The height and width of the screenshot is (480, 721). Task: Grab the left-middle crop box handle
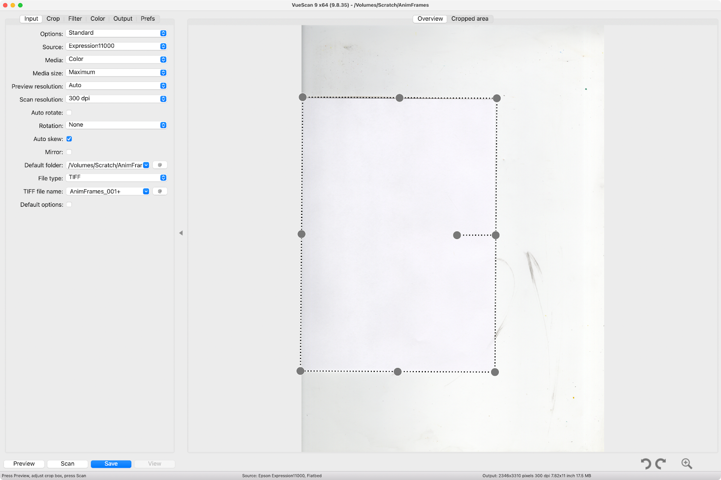301,234
